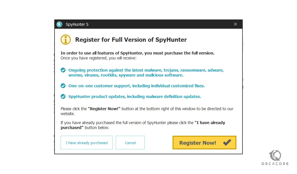
Task: Click the Orcacore watermark logo
Action: (x=275, y=155)
